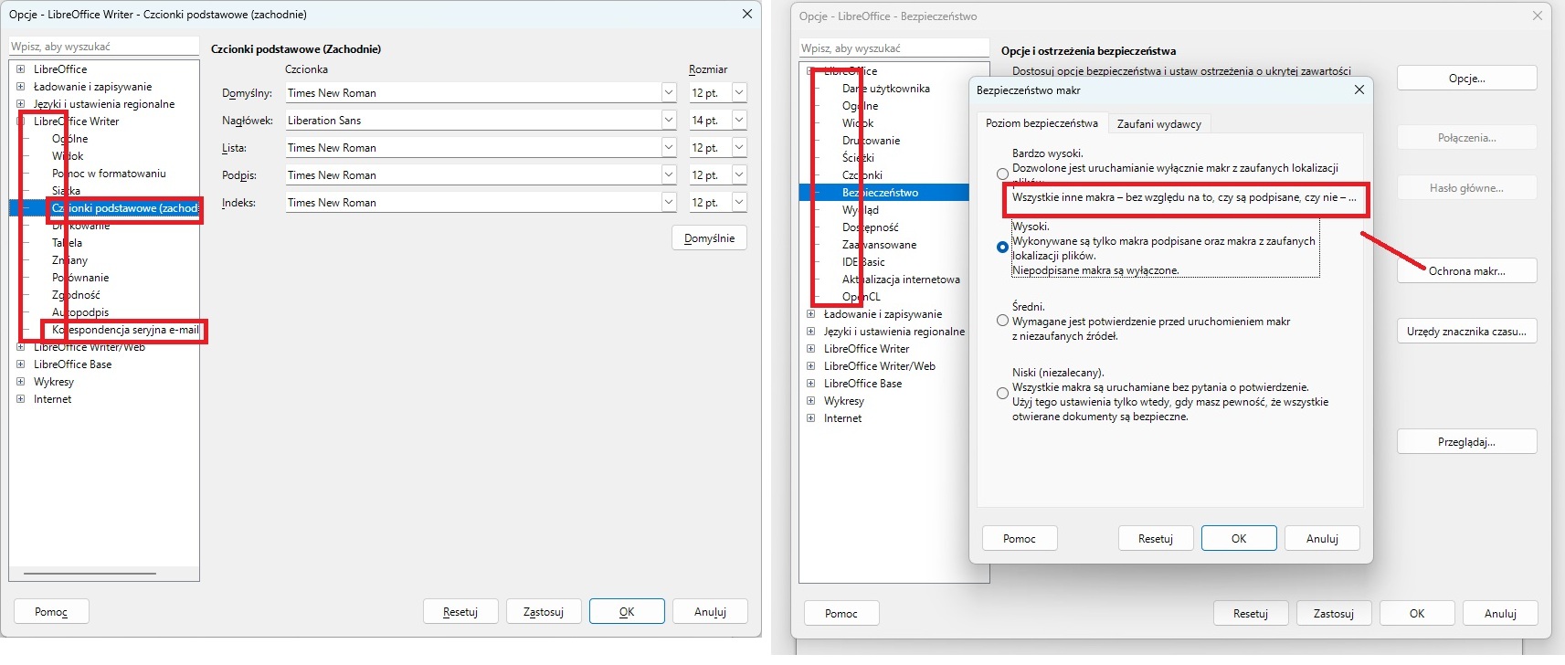Select Aktualizacja internetowa tree item

tap(901, 280)
